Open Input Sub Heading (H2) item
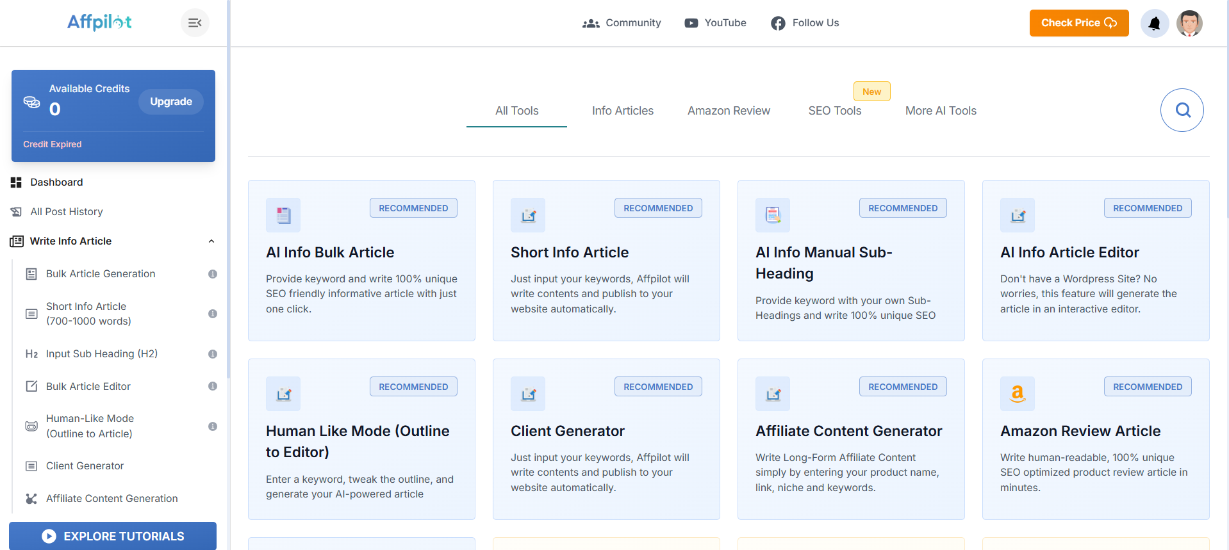The height and width of the screenshot is (550, 1229). pyautogui.click(x=102, y=354)
